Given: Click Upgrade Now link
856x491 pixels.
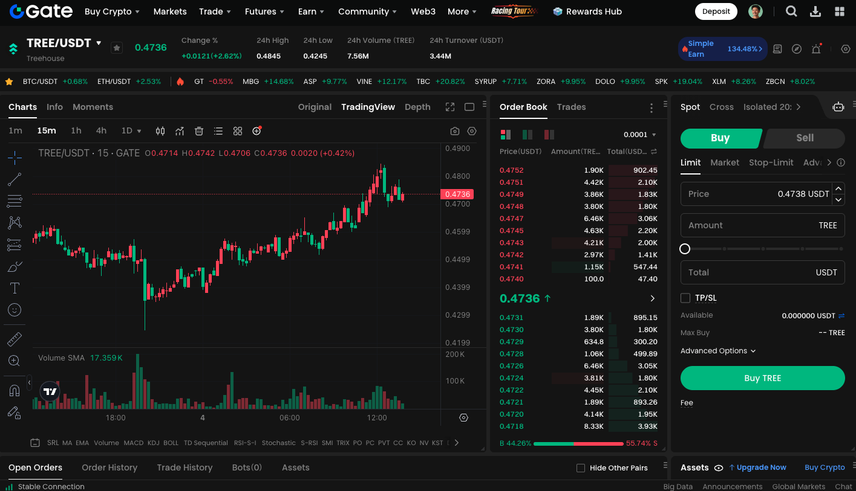Looking at the screenshot, I should (757, 467).
